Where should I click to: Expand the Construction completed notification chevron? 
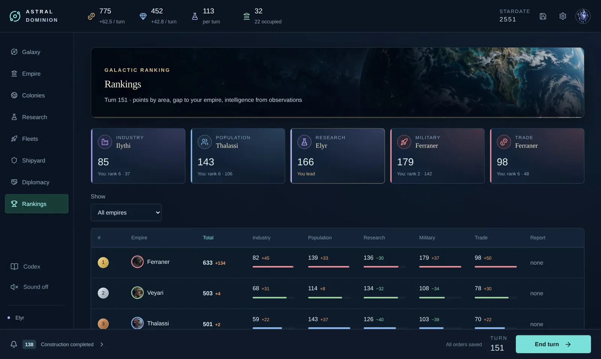(x=102, y=344)
